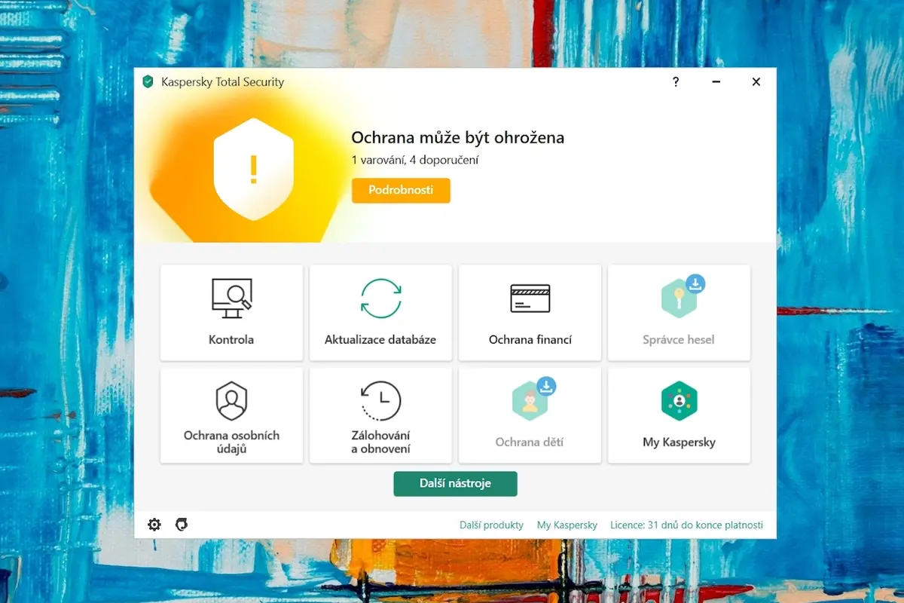
Task: Open Další nástroje button
Action: point(455,484)
